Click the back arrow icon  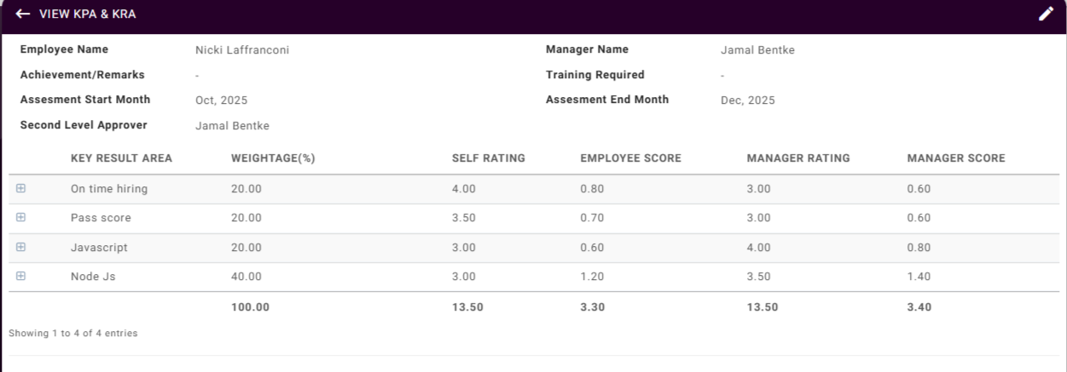coord(23,14)
